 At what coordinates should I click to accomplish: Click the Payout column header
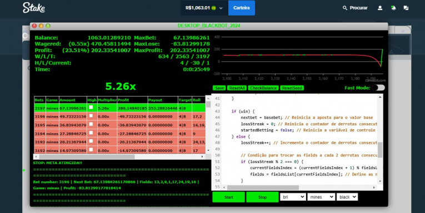tap(163, 100)
